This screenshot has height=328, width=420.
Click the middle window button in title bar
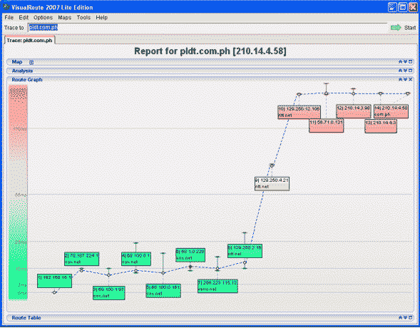tap(403, 7)
